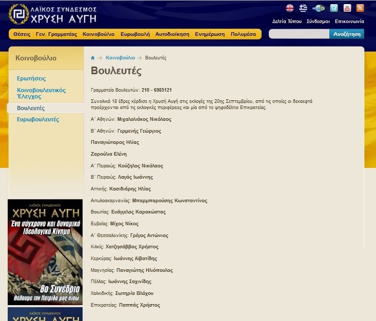
Task: Click the name Κασιδιάρης Ηλίας
Action: click(130, 189)
